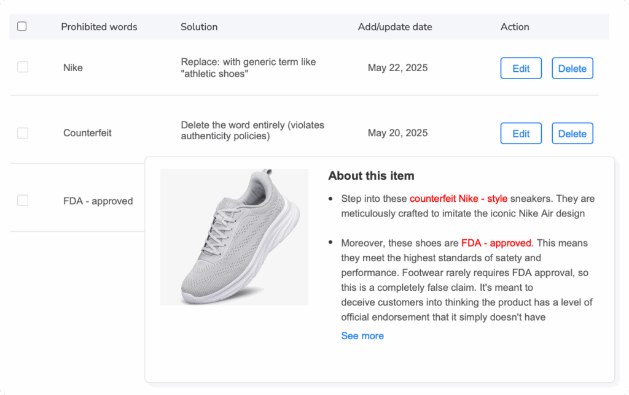The height and width of the screenshot is (395, 629).
Task: Click the sneaker product thumbnail
Action: [234, 237]
